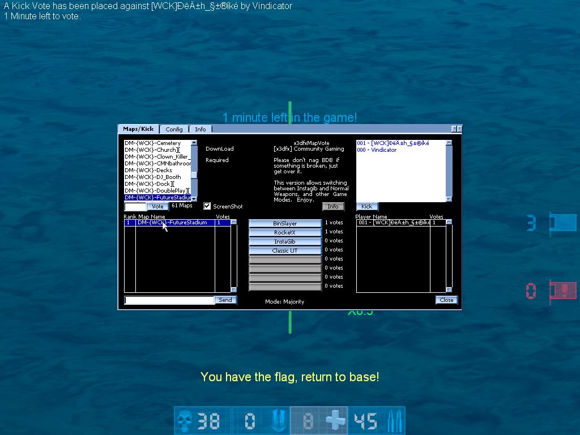580x435 pixels.
Task: Choose the Classic UT game mode
Action: pyautogui.click(x=285, y=251)
